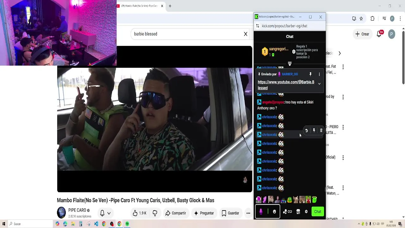The image size is (405, 228).
Task: Open notification bell dropdown for PIPE CARO
Action: point(105,213)
